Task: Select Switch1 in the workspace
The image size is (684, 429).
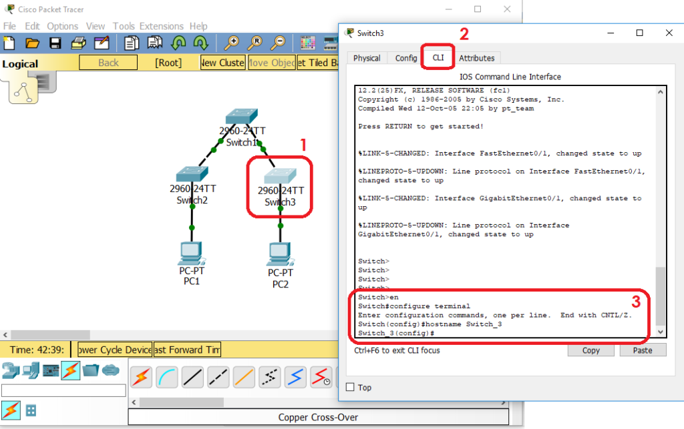Action: coord(242,116)
